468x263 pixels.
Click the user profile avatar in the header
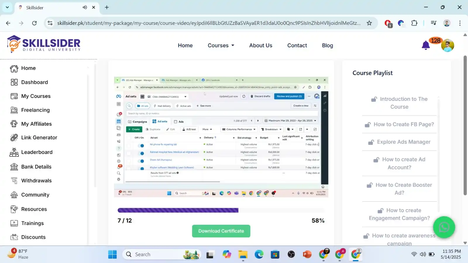pos(448,45)
